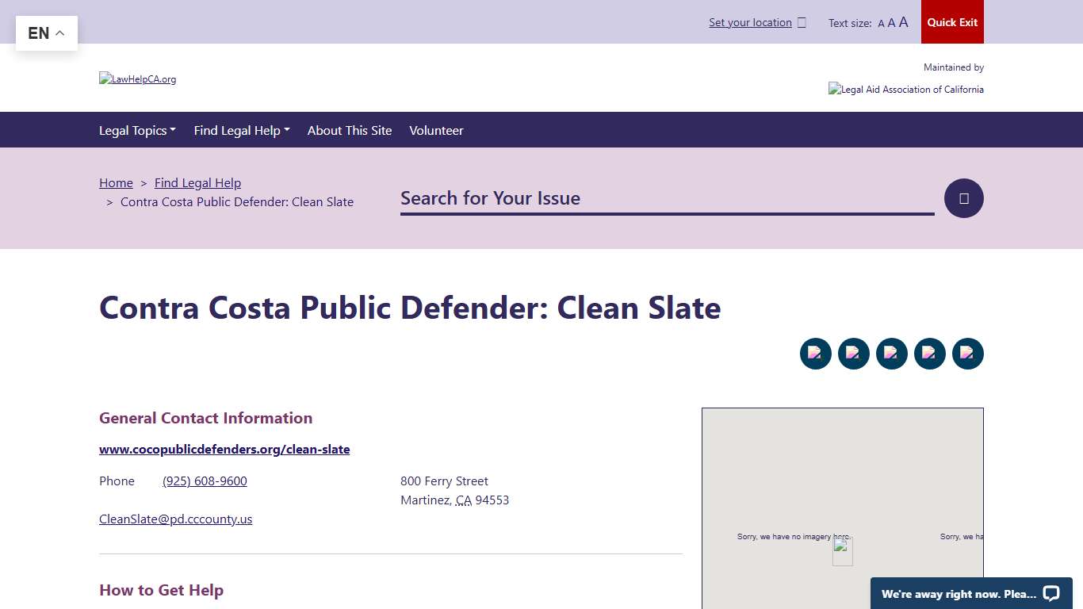1083x609 pixels.
Task: Select the smallest A text size option
Action: click(880, 23)
